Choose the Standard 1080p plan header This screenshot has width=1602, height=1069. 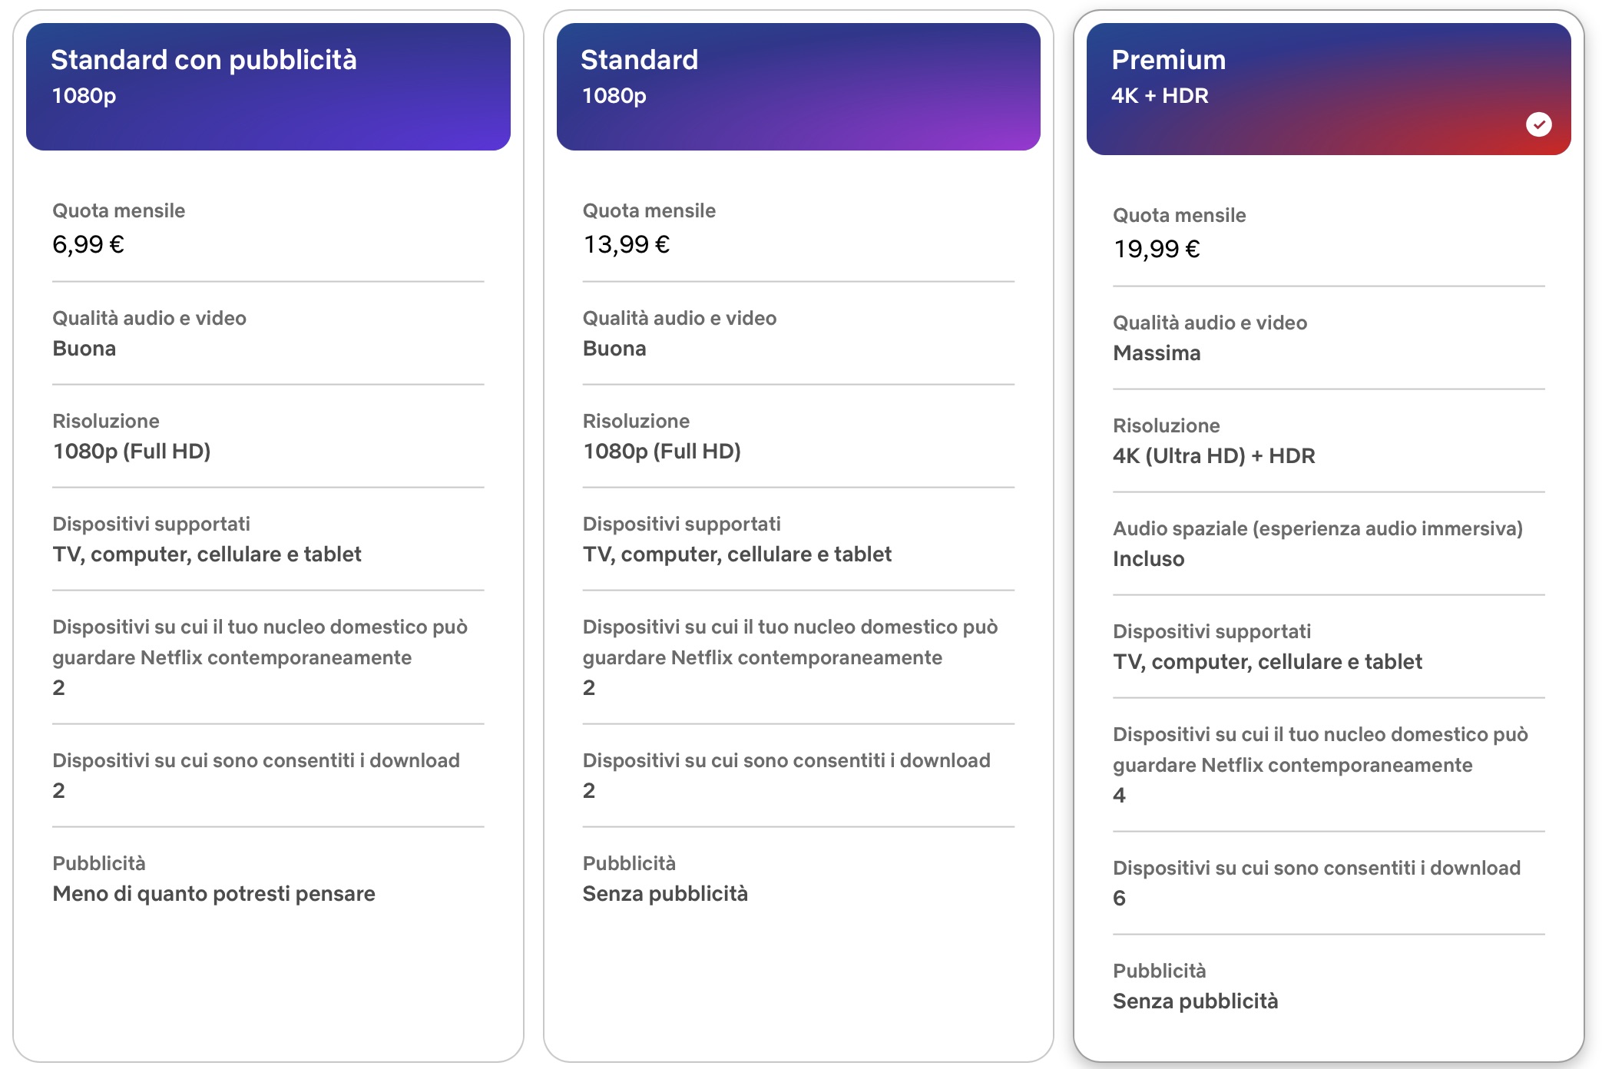coord(798,87)
